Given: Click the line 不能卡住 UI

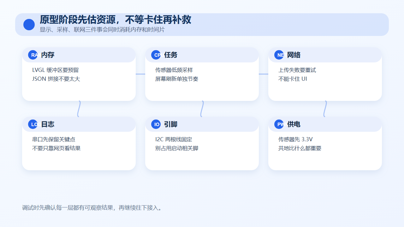Looking at the screenshot, I should [x=293, y=79].
